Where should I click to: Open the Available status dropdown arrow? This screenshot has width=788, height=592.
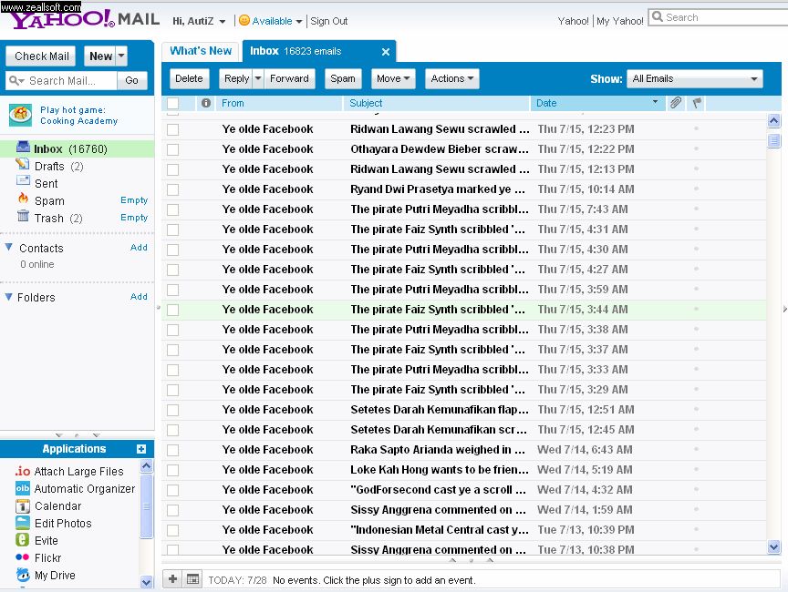point(299,22)
